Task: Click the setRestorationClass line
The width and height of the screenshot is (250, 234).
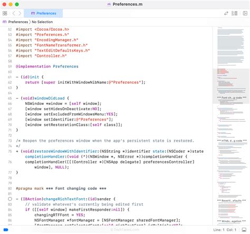Action: click(74, 125)
